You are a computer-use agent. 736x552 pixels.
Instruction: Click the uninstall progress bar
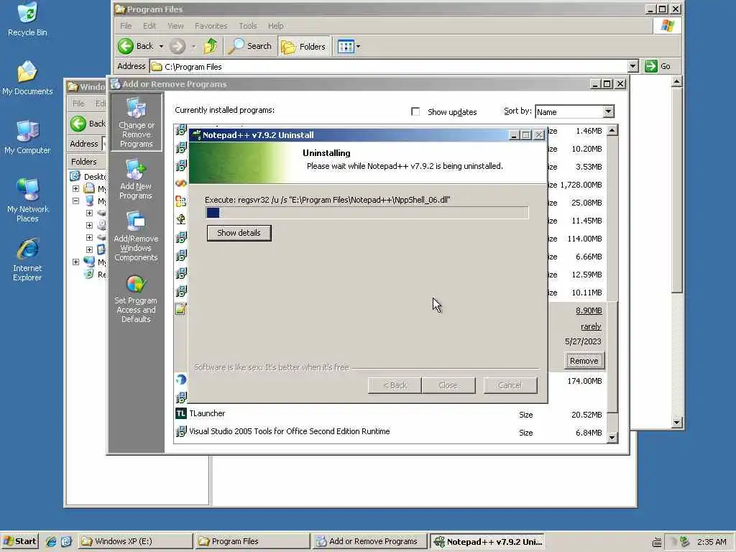click(367, 213)
